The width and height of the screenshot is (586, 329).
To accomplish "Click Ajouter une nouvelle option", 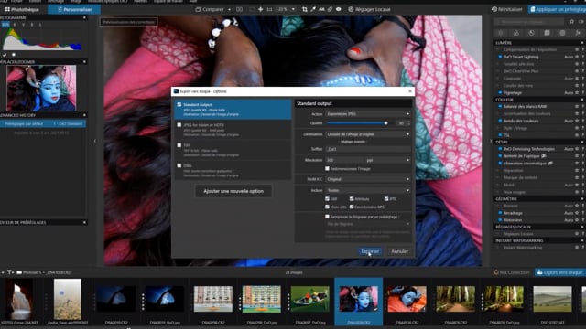I will tap(233, 191).
